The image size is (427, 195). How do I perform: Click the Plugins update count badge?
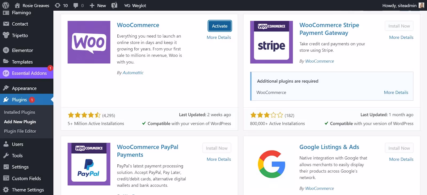[x=32, y=100]
